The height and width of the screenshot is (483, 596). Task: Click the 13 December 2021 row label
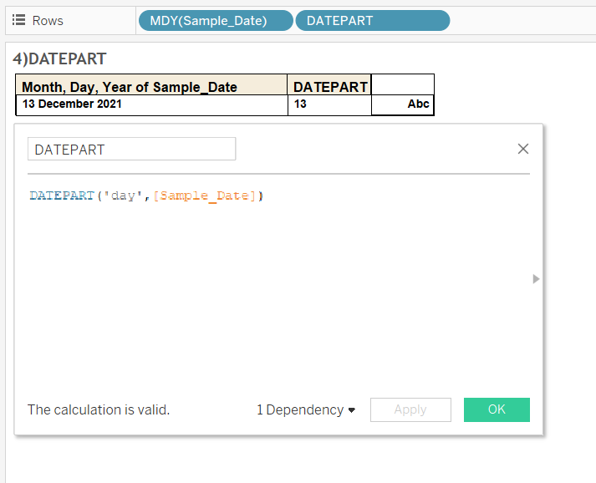[x=72, y=104]
